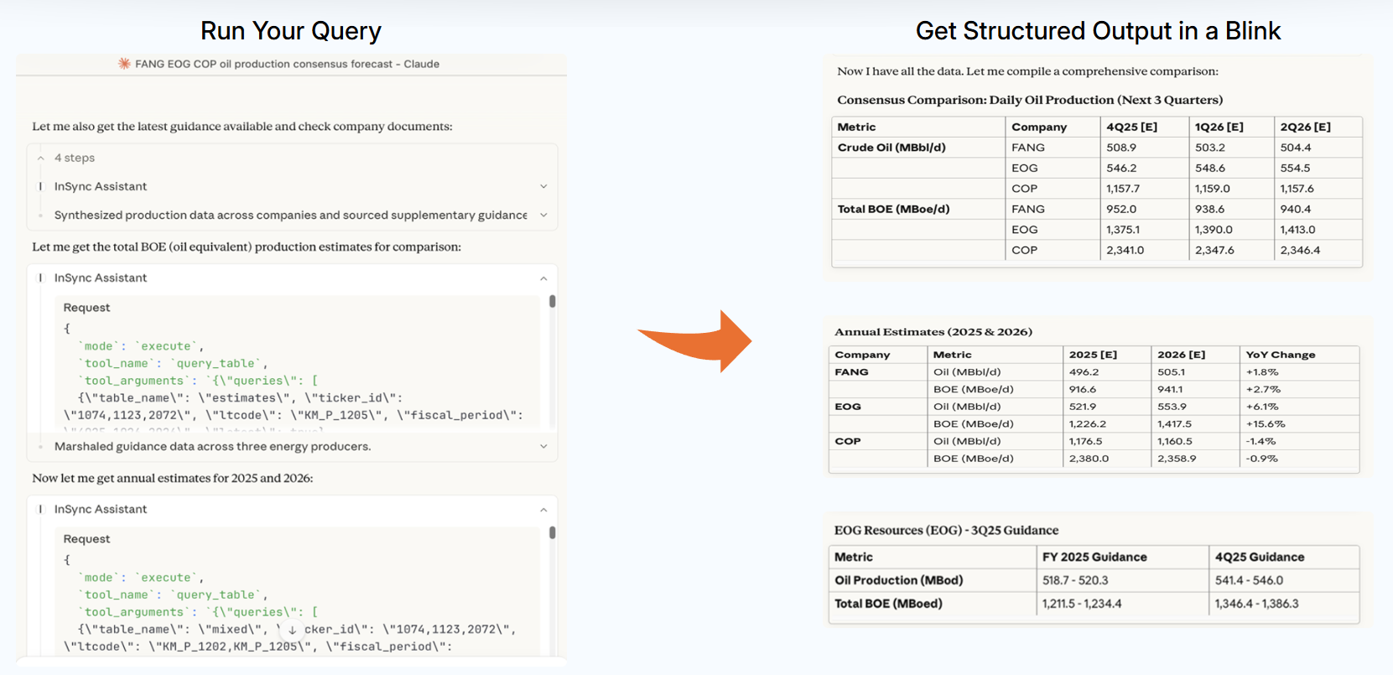Click the 'YoY Change' column header

click(x=1281, y=355)
